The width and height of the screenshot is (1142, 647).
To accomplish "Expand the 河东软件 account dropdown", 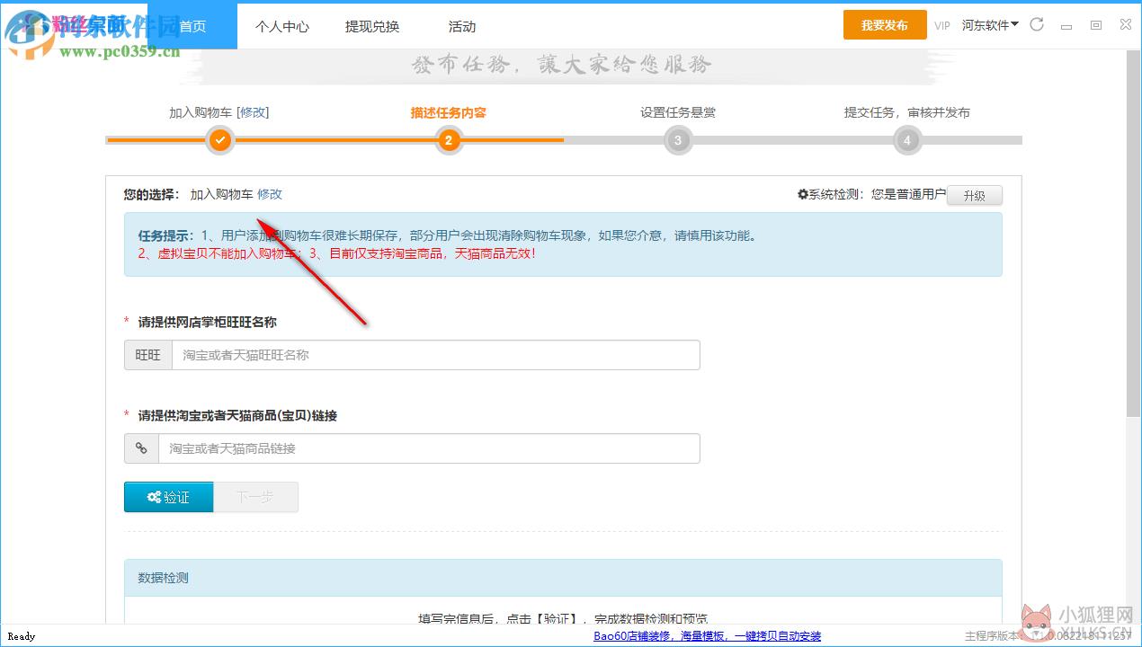I will point(990,25).
